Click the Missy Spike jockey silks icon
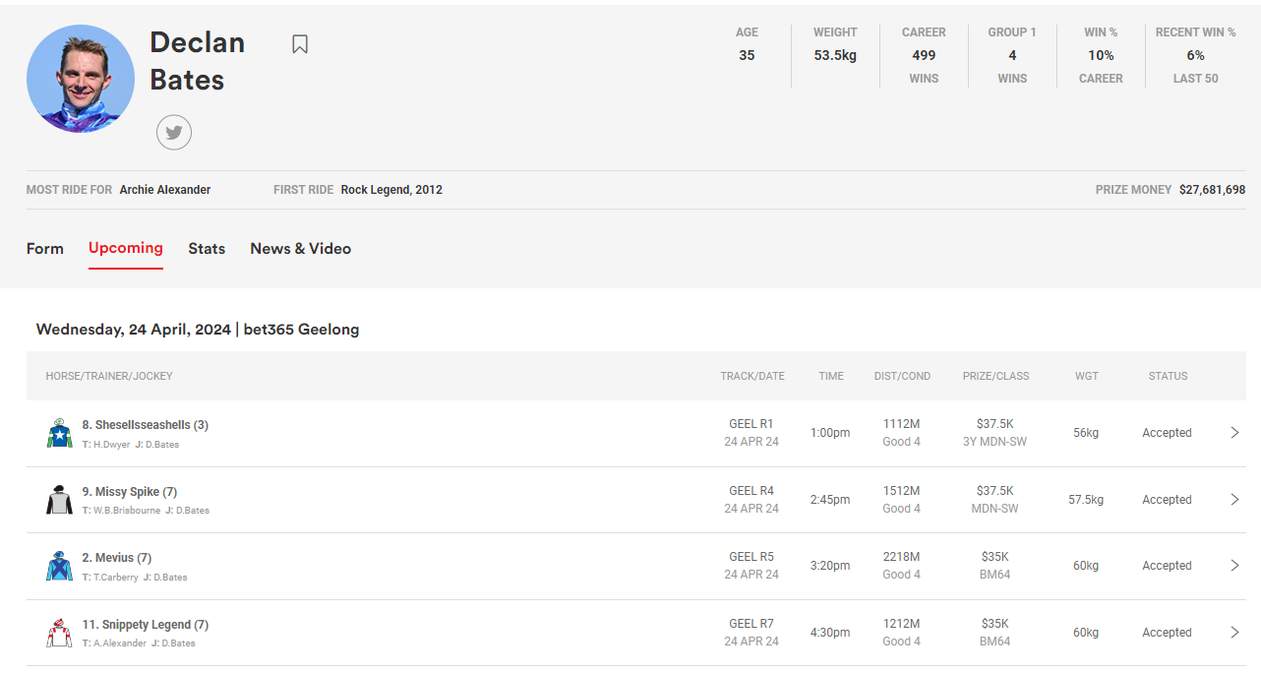 [59, 500]
